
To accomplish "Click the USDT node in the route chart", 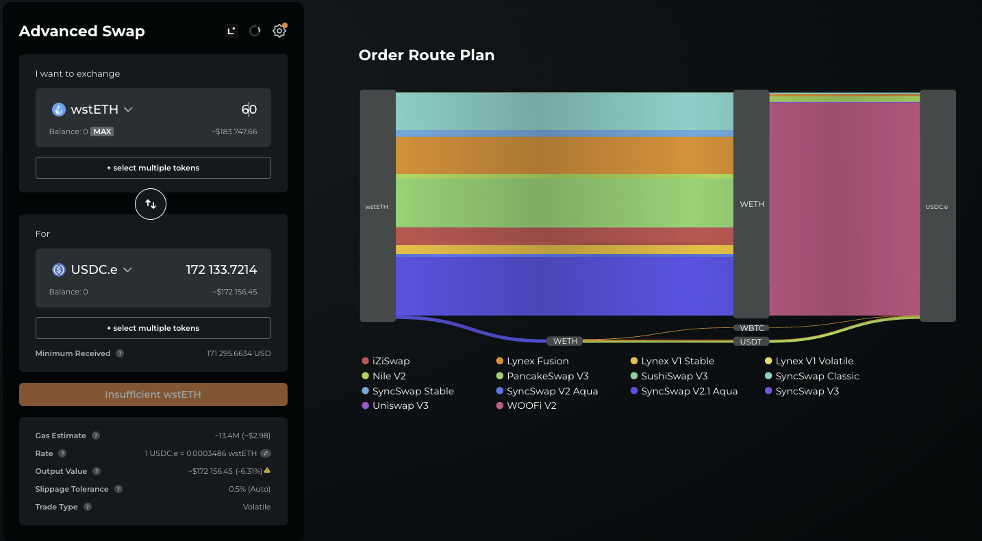I will pos(751,341).
